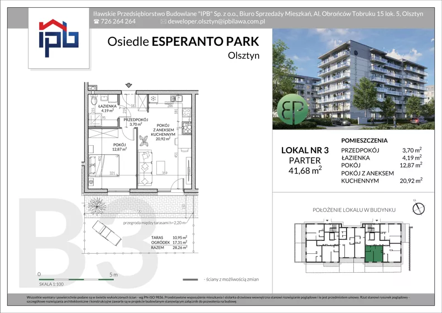The width and height of the screenshot is (442, 313).
Task: Click the terrace partition note h=2,20 m
Action: pyautogui.click(x=154, y=223)
